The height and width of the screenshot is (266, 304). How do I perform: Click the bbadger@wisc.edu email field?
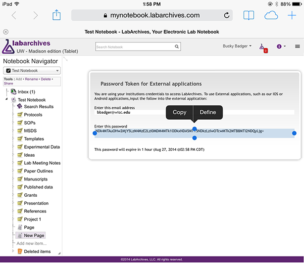click(x=194, y=112)
